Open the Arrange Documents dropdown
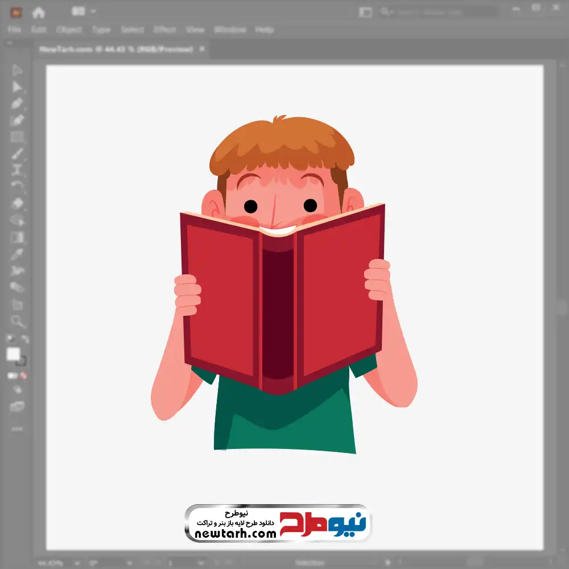The height and width of the screenshot is (569, 569). click(84, 11)
